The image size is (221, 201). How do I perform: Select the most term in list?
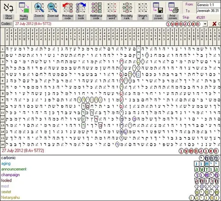[5, 186]
